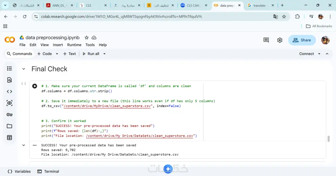Click the cloud save status icon
Screen dimensions: 336x176
94,38
